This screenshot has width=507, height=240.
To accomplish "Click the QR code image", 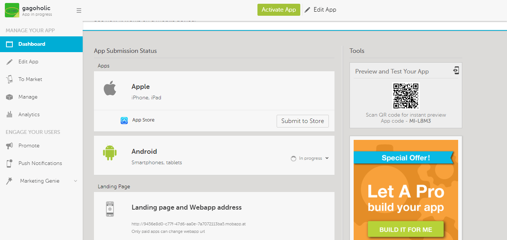I will click(406, 96).
